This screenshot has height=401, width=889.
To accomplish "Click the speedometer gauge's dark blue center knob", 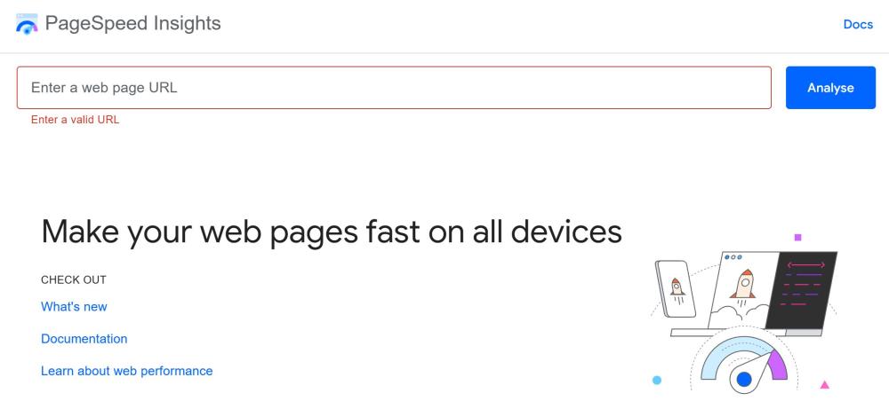I will click(744, 380).
